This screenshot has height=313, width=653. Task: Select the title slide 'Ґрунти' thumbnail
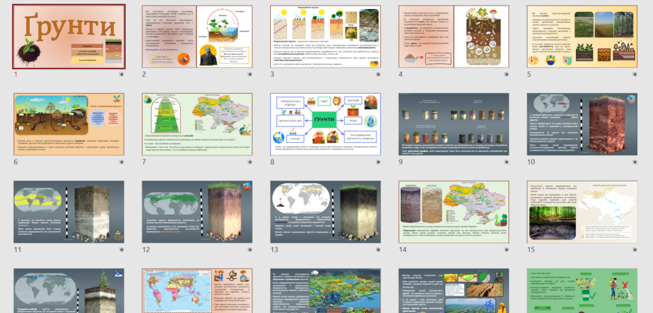[69, 37]
